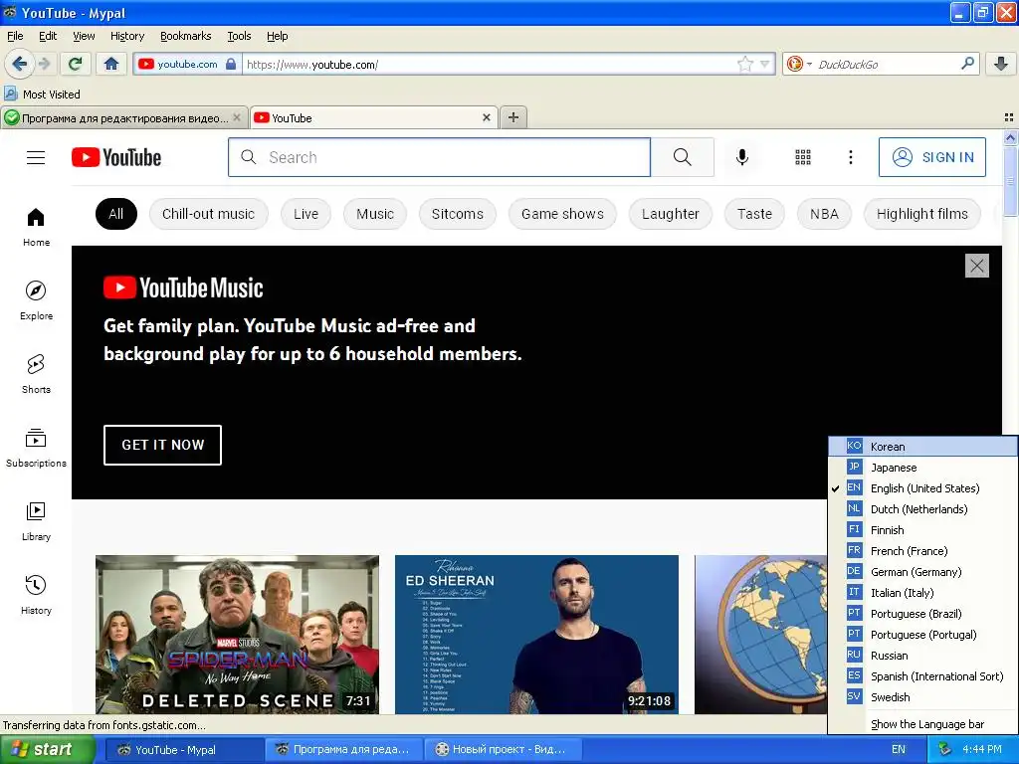The image size is (1019, 764).
Task: Select Dutch (Netherlands) language
Action: click(x=922, y=508)
